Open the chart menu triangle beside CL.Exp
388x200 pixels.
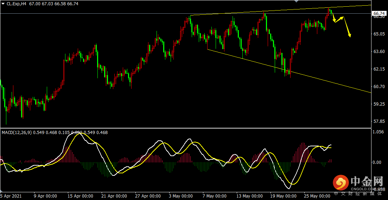[x=3, y=4]
